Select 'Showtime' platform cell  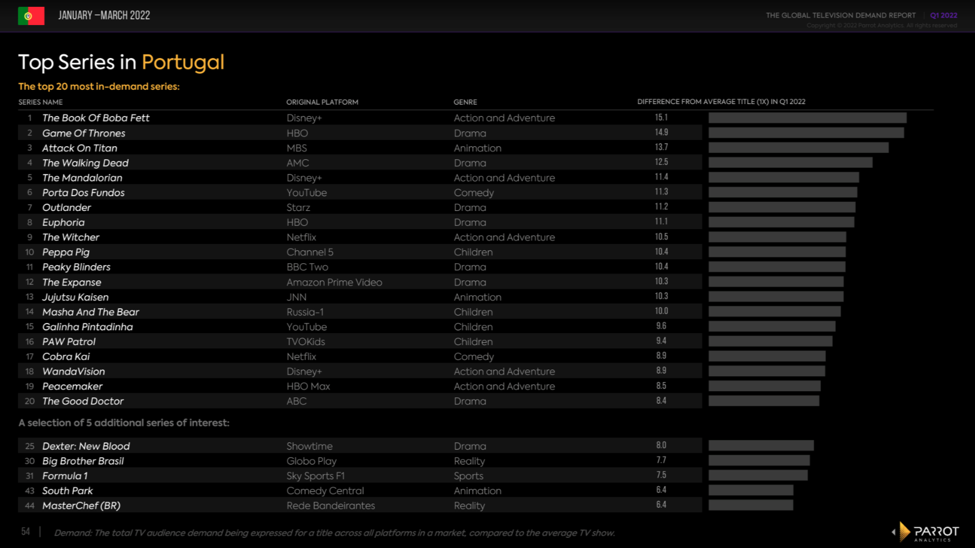click(x=309, y=446)
